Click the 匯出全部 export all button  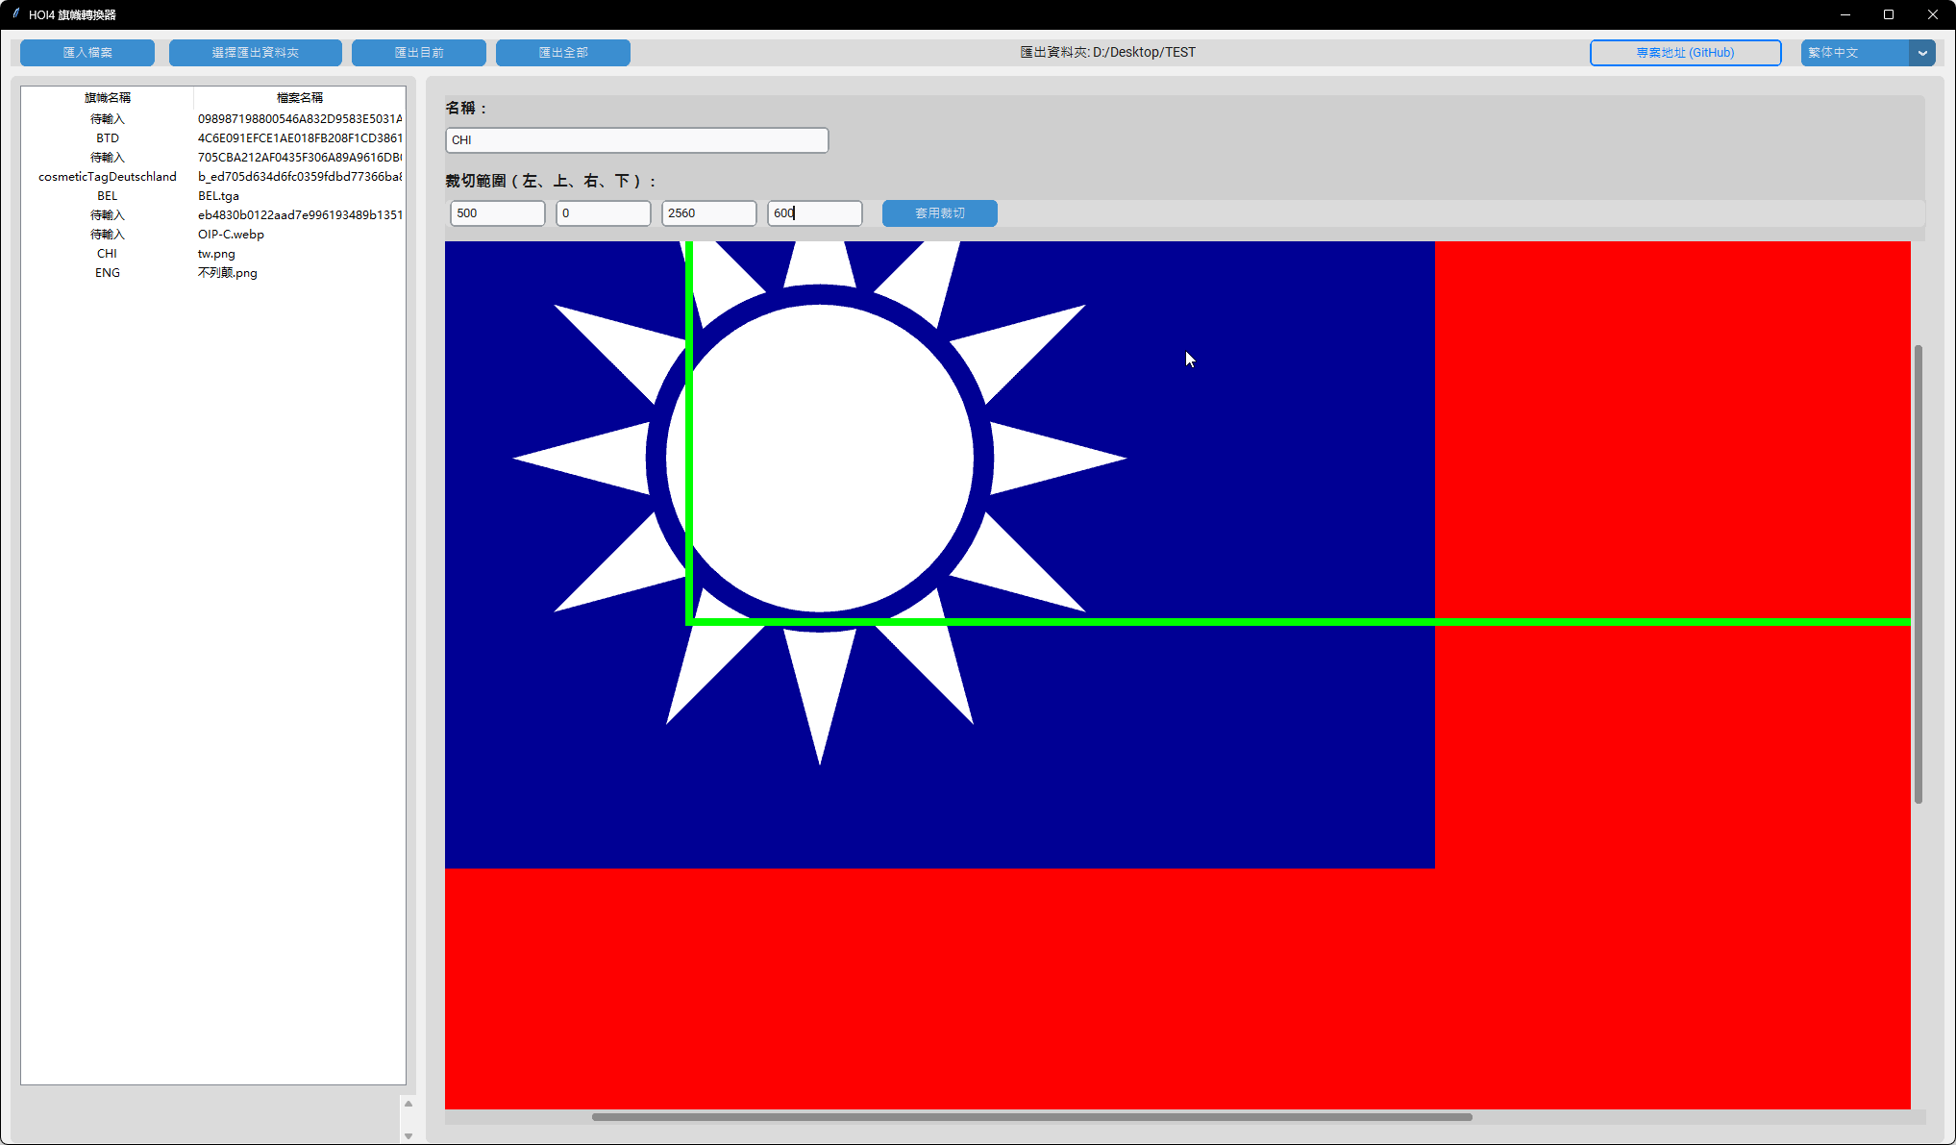pyautogui.click(x=563, y=53)
